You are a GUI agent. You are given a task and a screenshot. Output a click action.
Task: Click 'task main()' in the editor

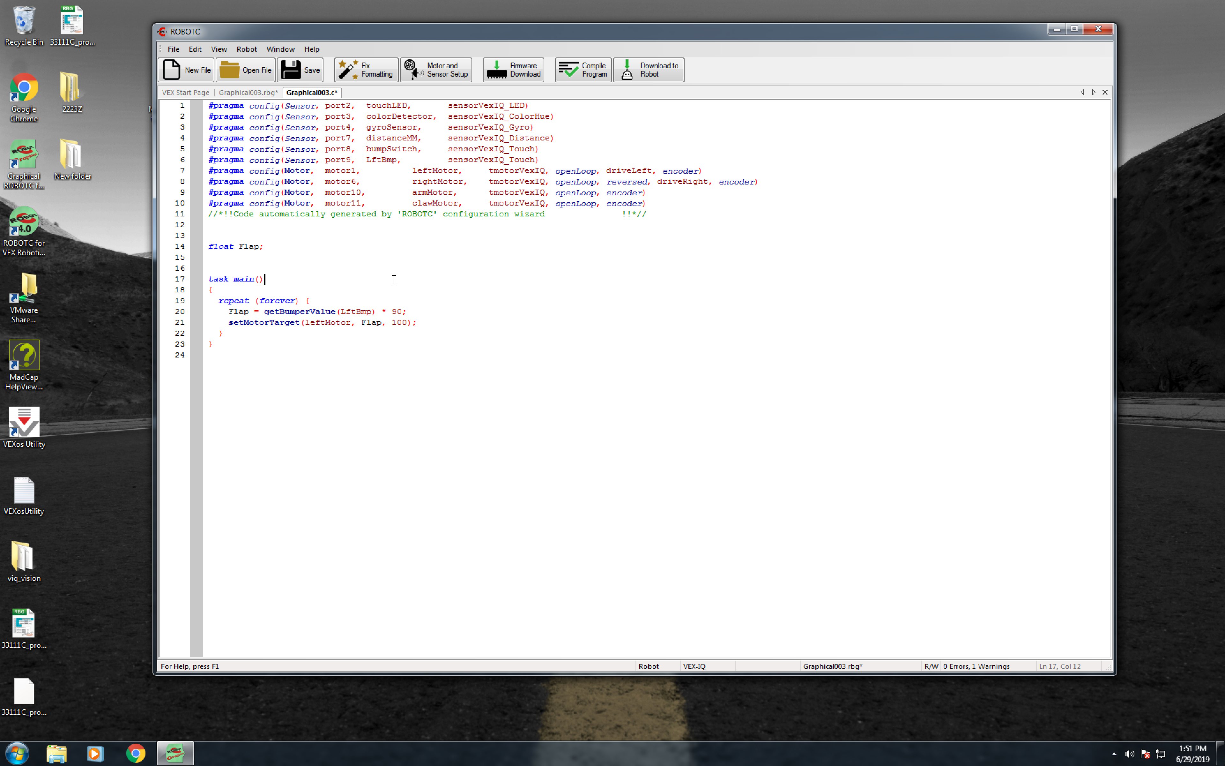(x=236, y=279)
